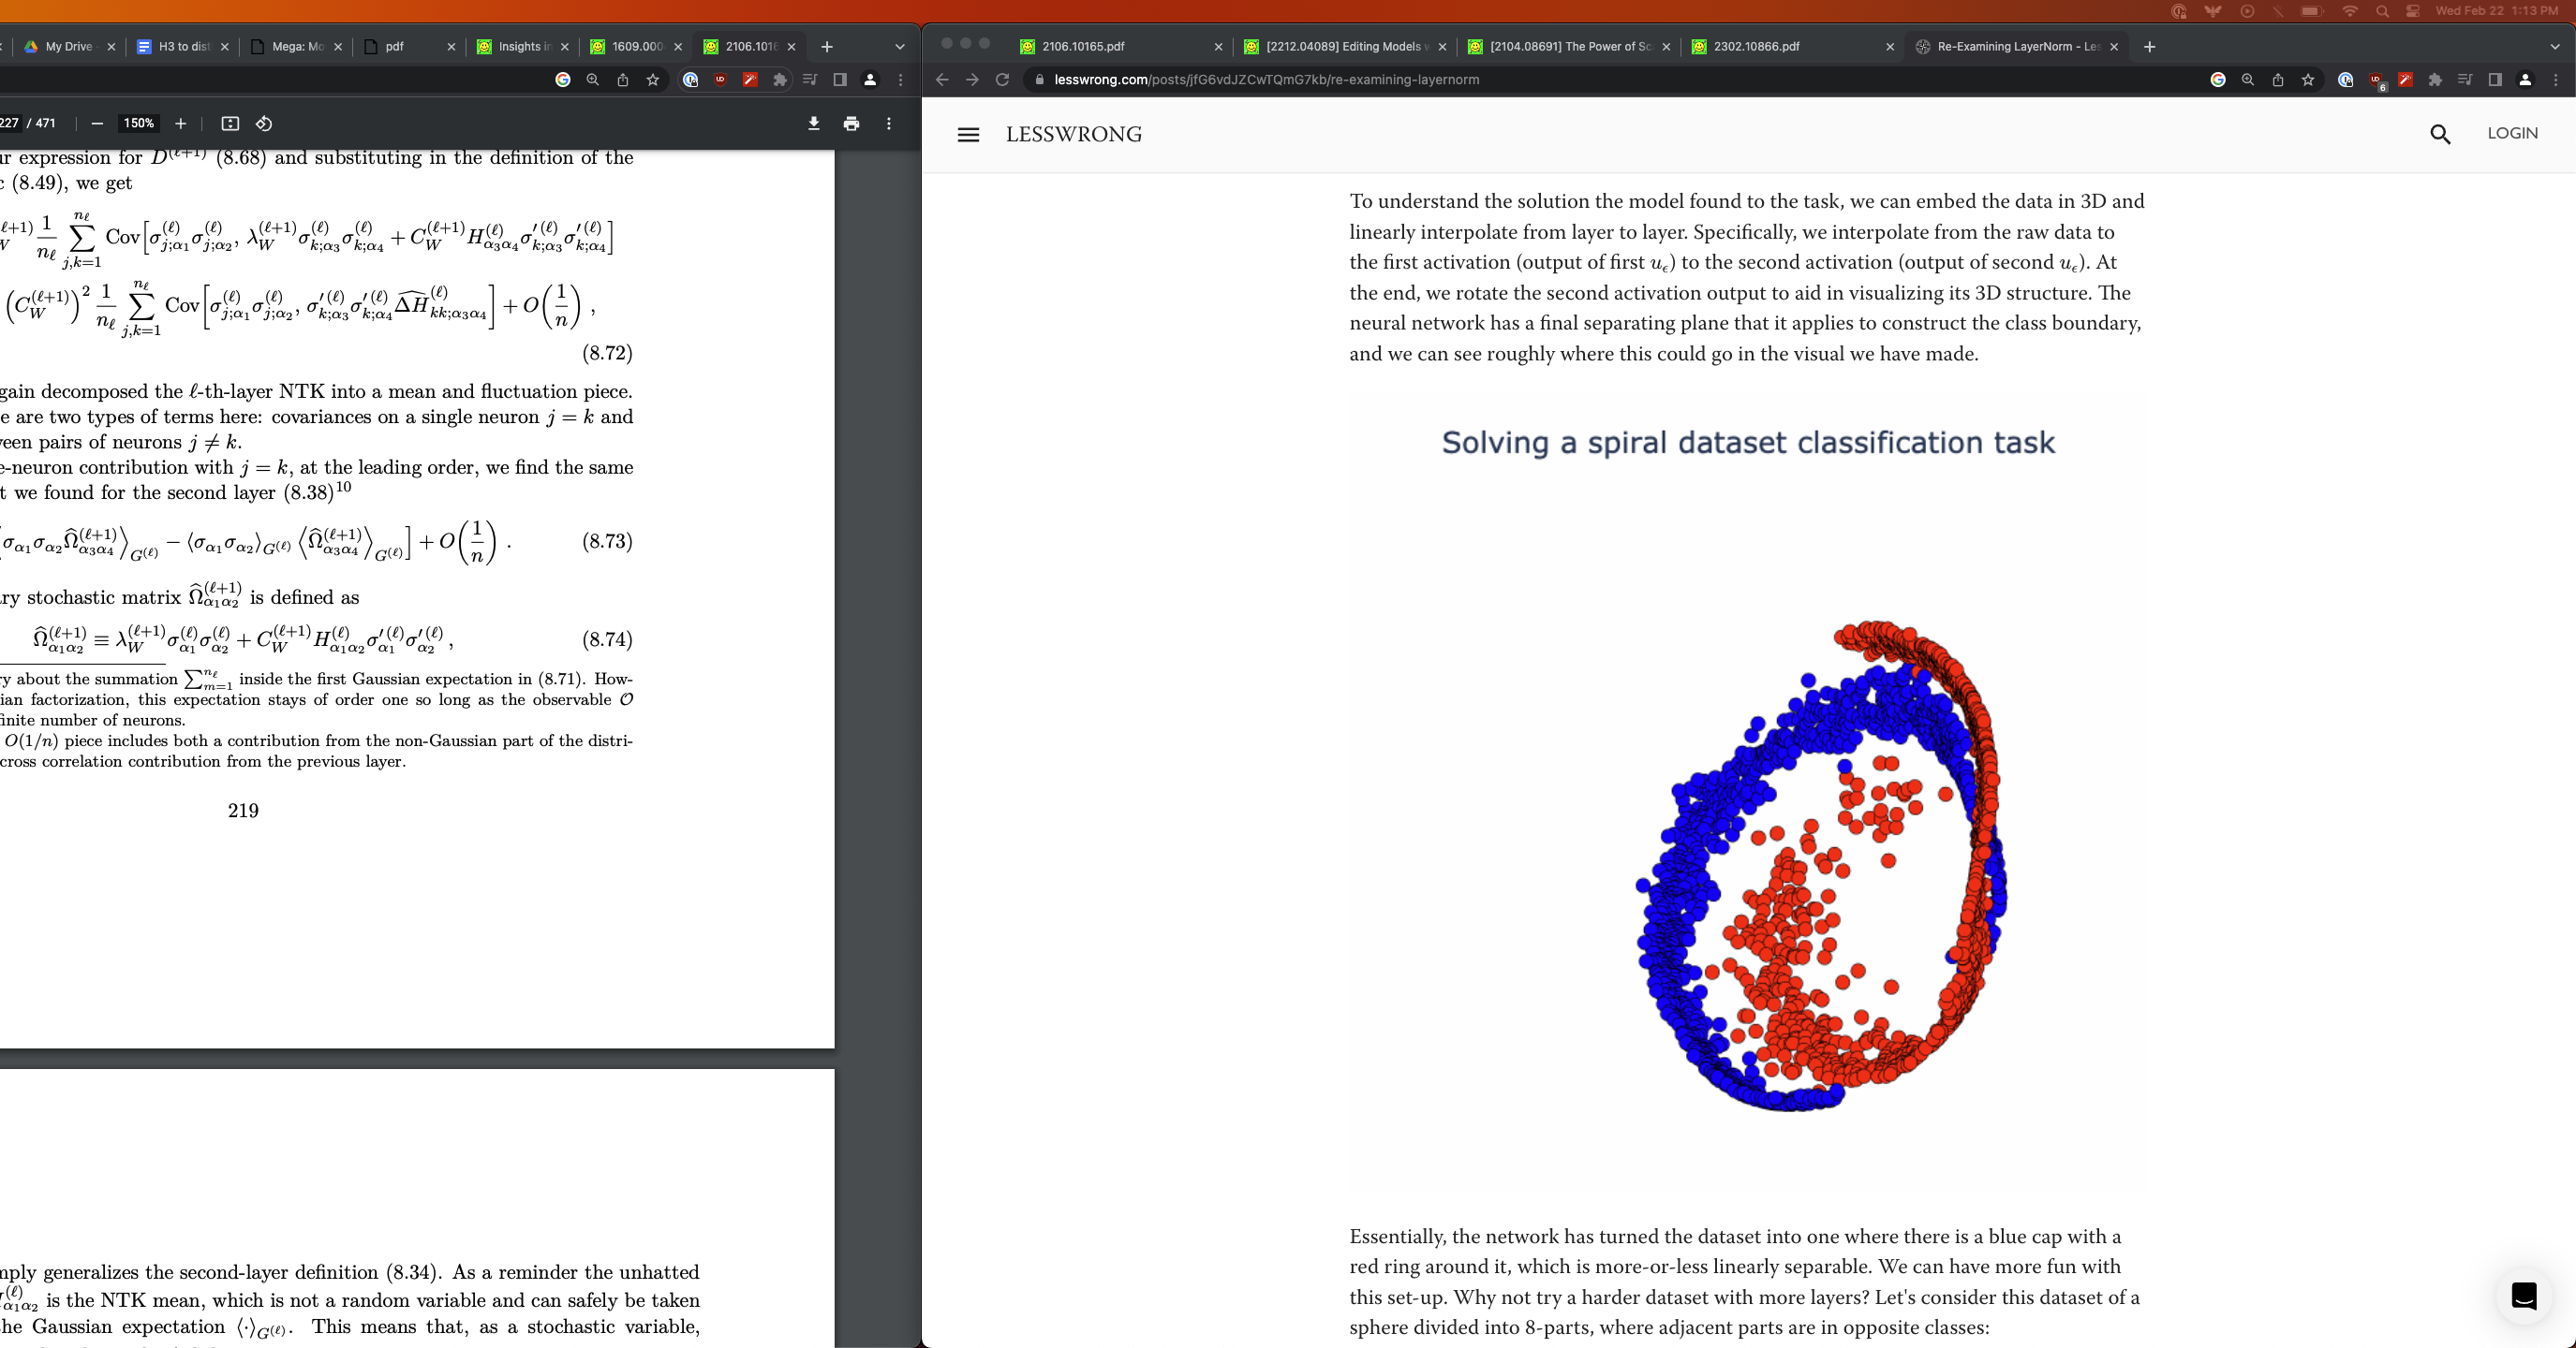Print the PDF document

tap(851, 124)
